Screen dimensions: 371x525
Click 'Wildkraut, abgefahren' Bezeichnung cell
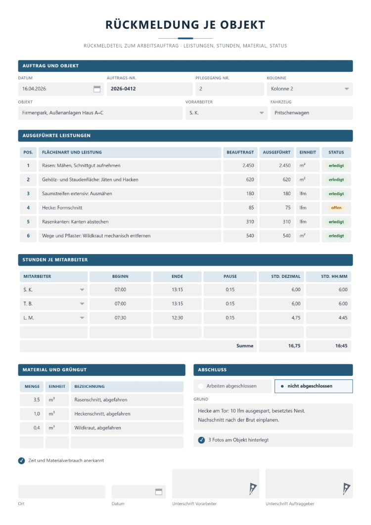click(x=127, y=428)
